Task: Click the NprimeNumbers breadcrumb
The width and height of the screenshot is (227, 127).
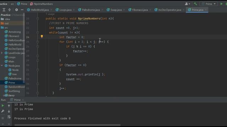Action: click(x=41, y=4)
